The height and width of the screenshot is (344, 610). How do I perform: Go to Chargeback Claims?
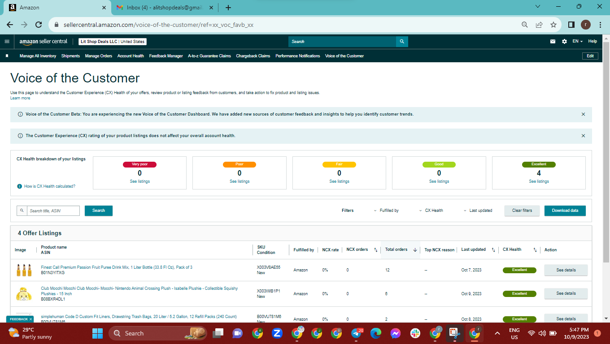pyautogui.click(x=253, y=56)
